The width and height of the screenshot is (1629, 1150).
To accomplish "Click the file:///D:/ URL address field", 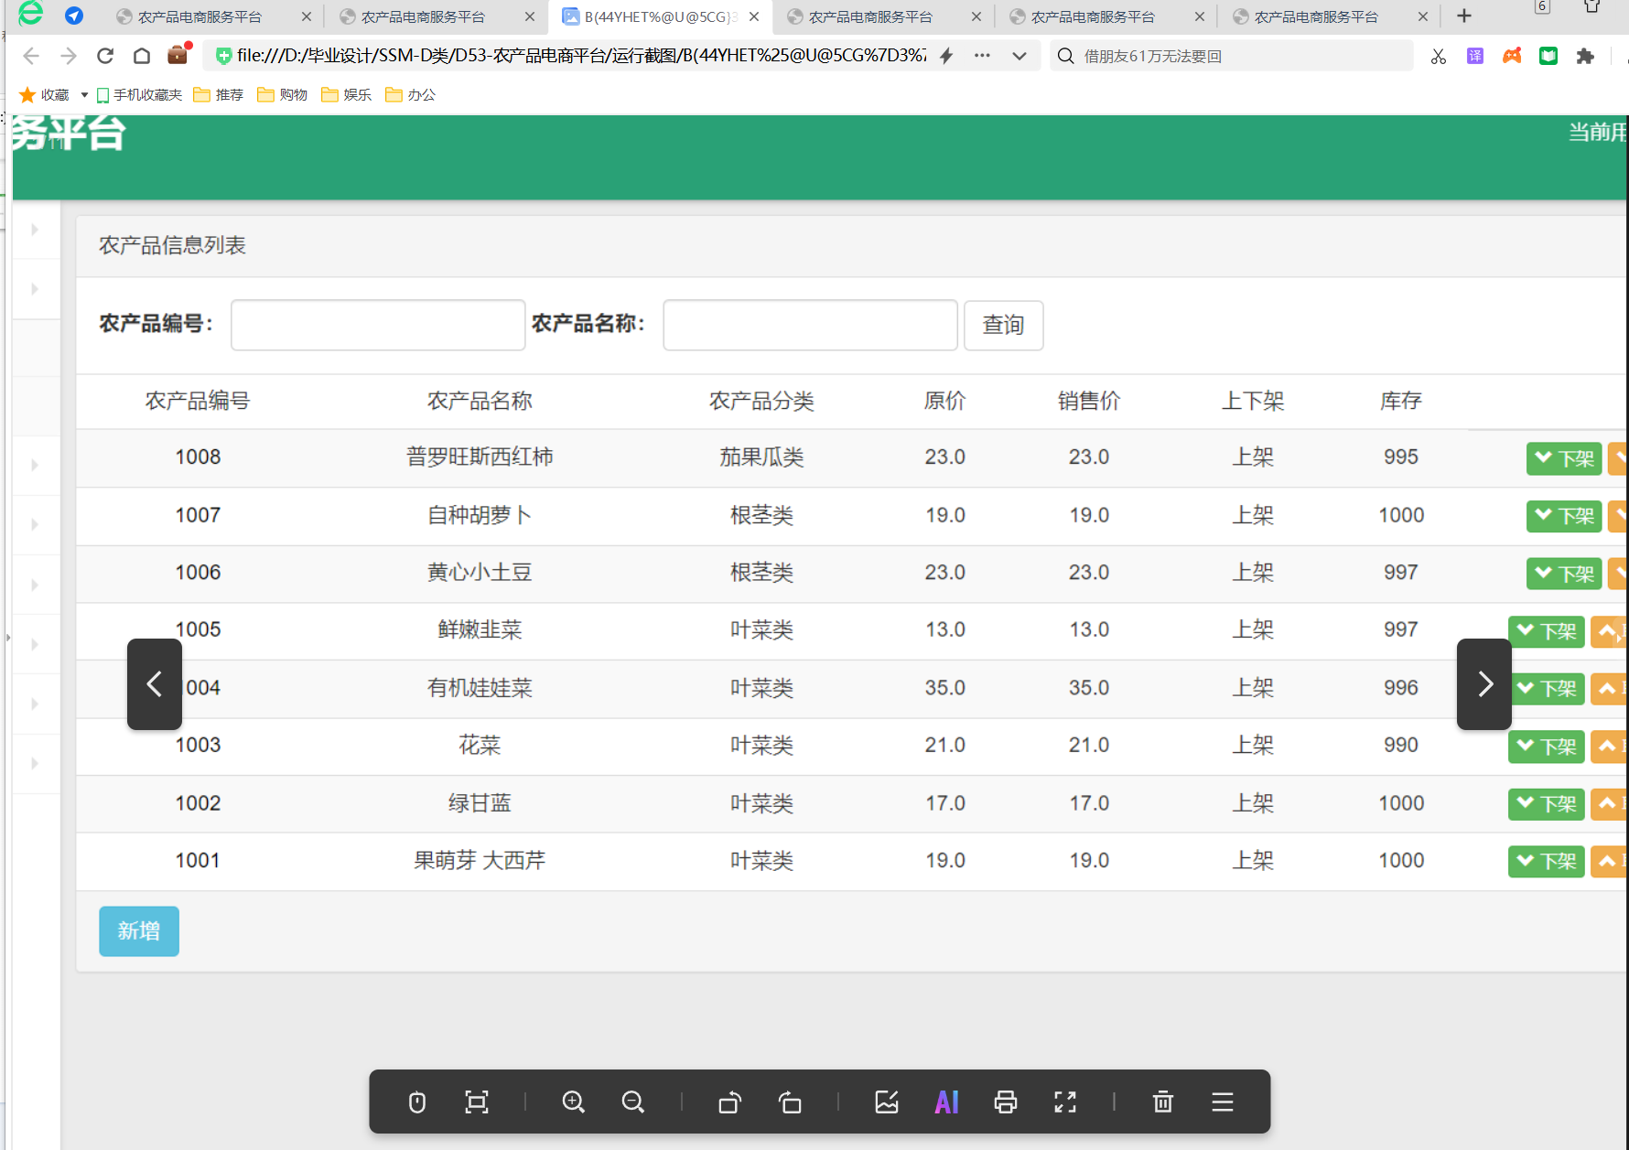I will pos(581,56).
